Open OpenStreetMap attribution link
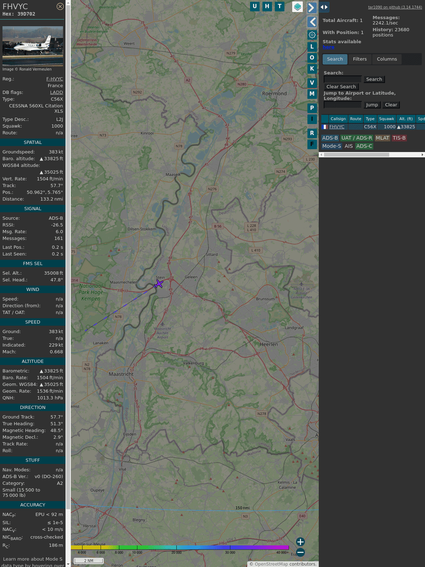This screenshot has width=425, height=567. pos(271,564)
